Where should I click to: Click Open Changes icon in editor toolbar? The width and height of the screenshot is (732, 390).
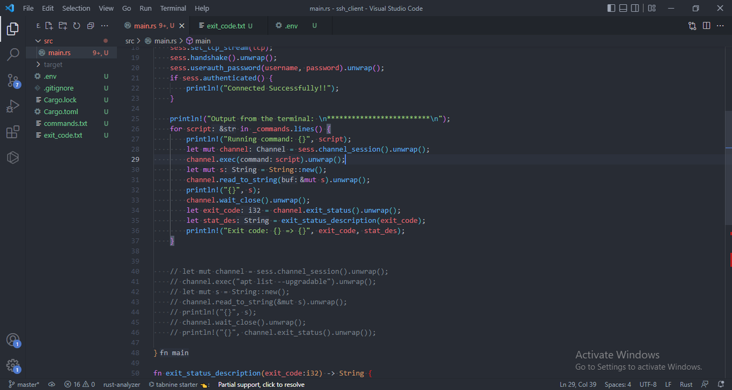692,26
